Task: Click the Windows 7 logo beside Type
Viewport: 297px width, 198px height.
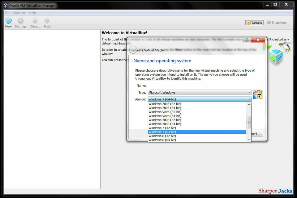Action: [257, 94]
